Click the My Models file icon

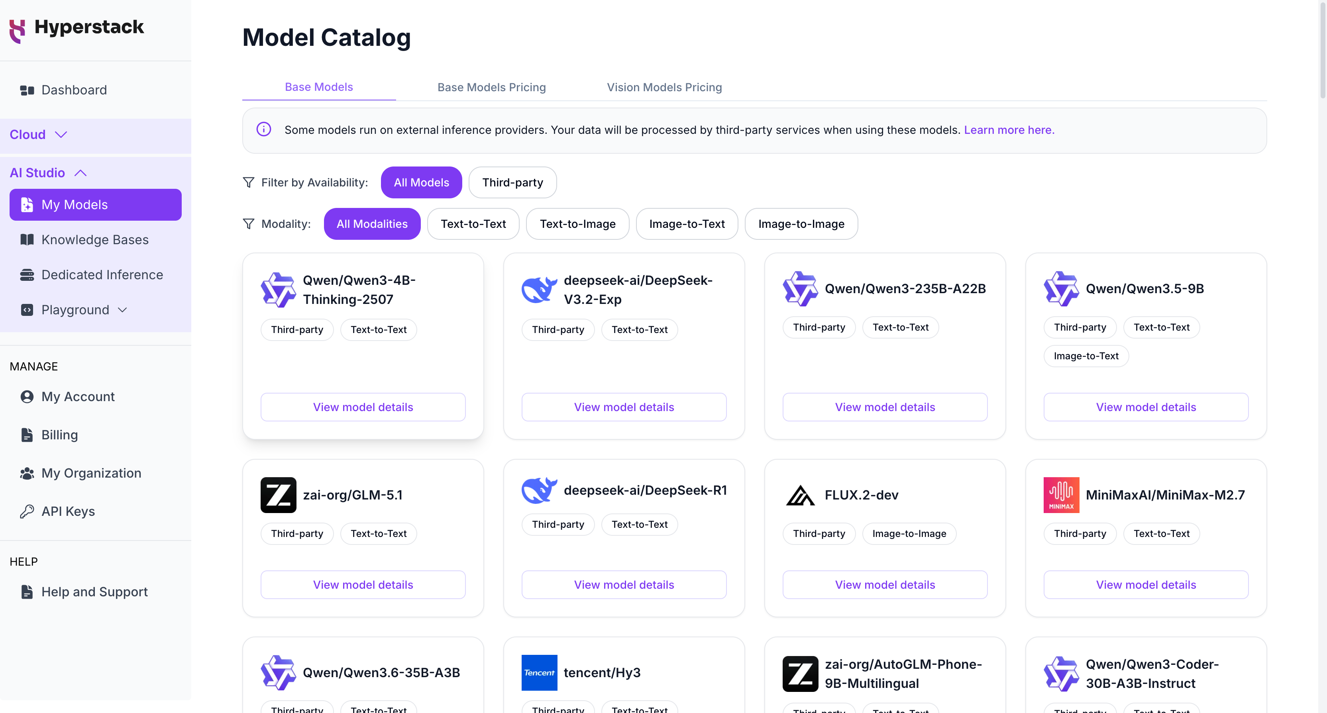click(x=27, y=205)
